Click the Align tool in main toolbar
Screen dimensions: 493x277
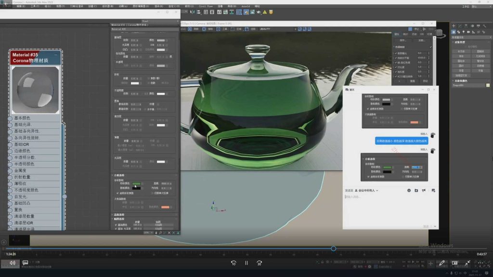[199, 12]
